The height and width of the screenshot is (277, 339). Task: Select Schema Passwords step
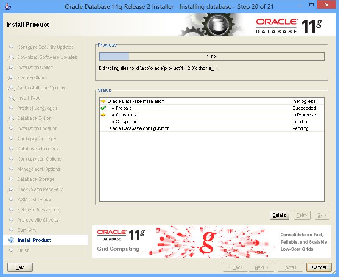(38, 210)
